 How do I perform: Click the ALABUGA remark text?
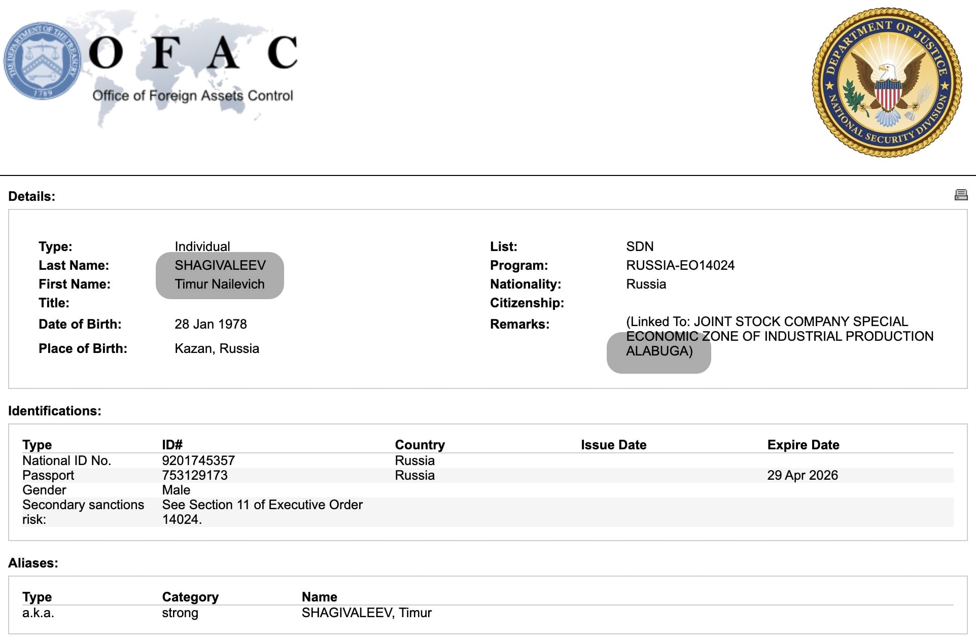(659, 351)
